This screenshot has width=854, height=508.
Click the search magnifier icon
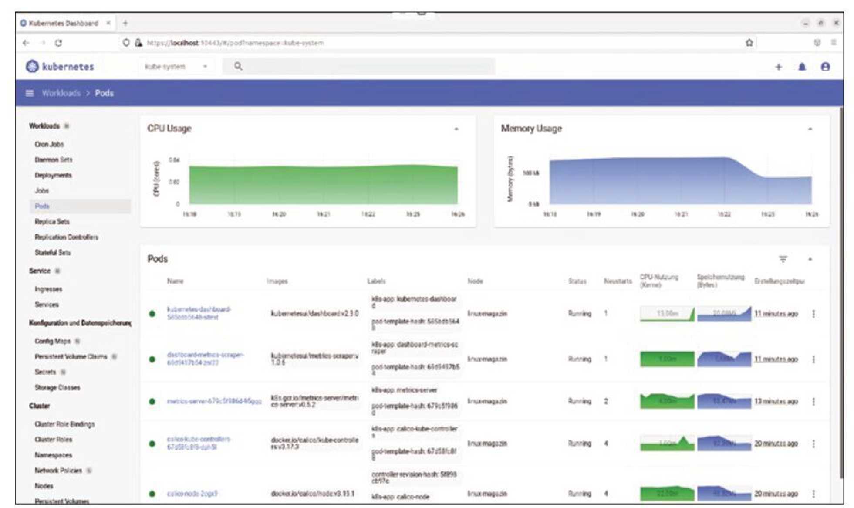238,66
